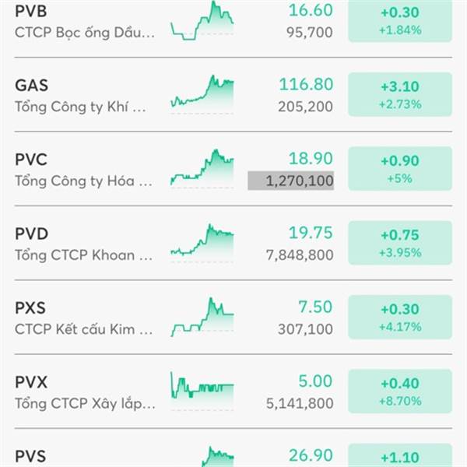Tap the PVX price 5.00

click(x=314, y=381)
